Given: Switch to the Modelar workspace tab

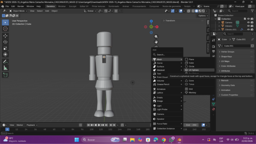Looking at the screenshot, I should point(62,6).
